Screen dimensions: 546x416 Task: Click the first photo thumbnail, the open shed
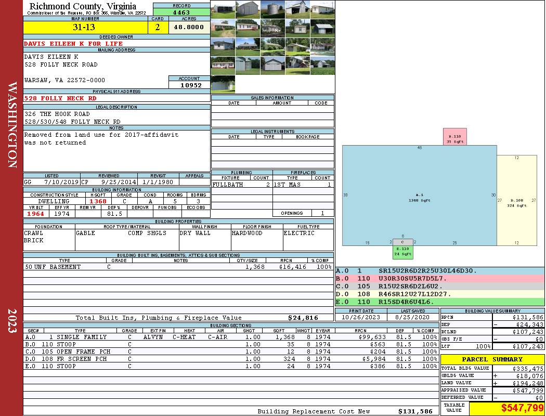[x=223, y=9]
